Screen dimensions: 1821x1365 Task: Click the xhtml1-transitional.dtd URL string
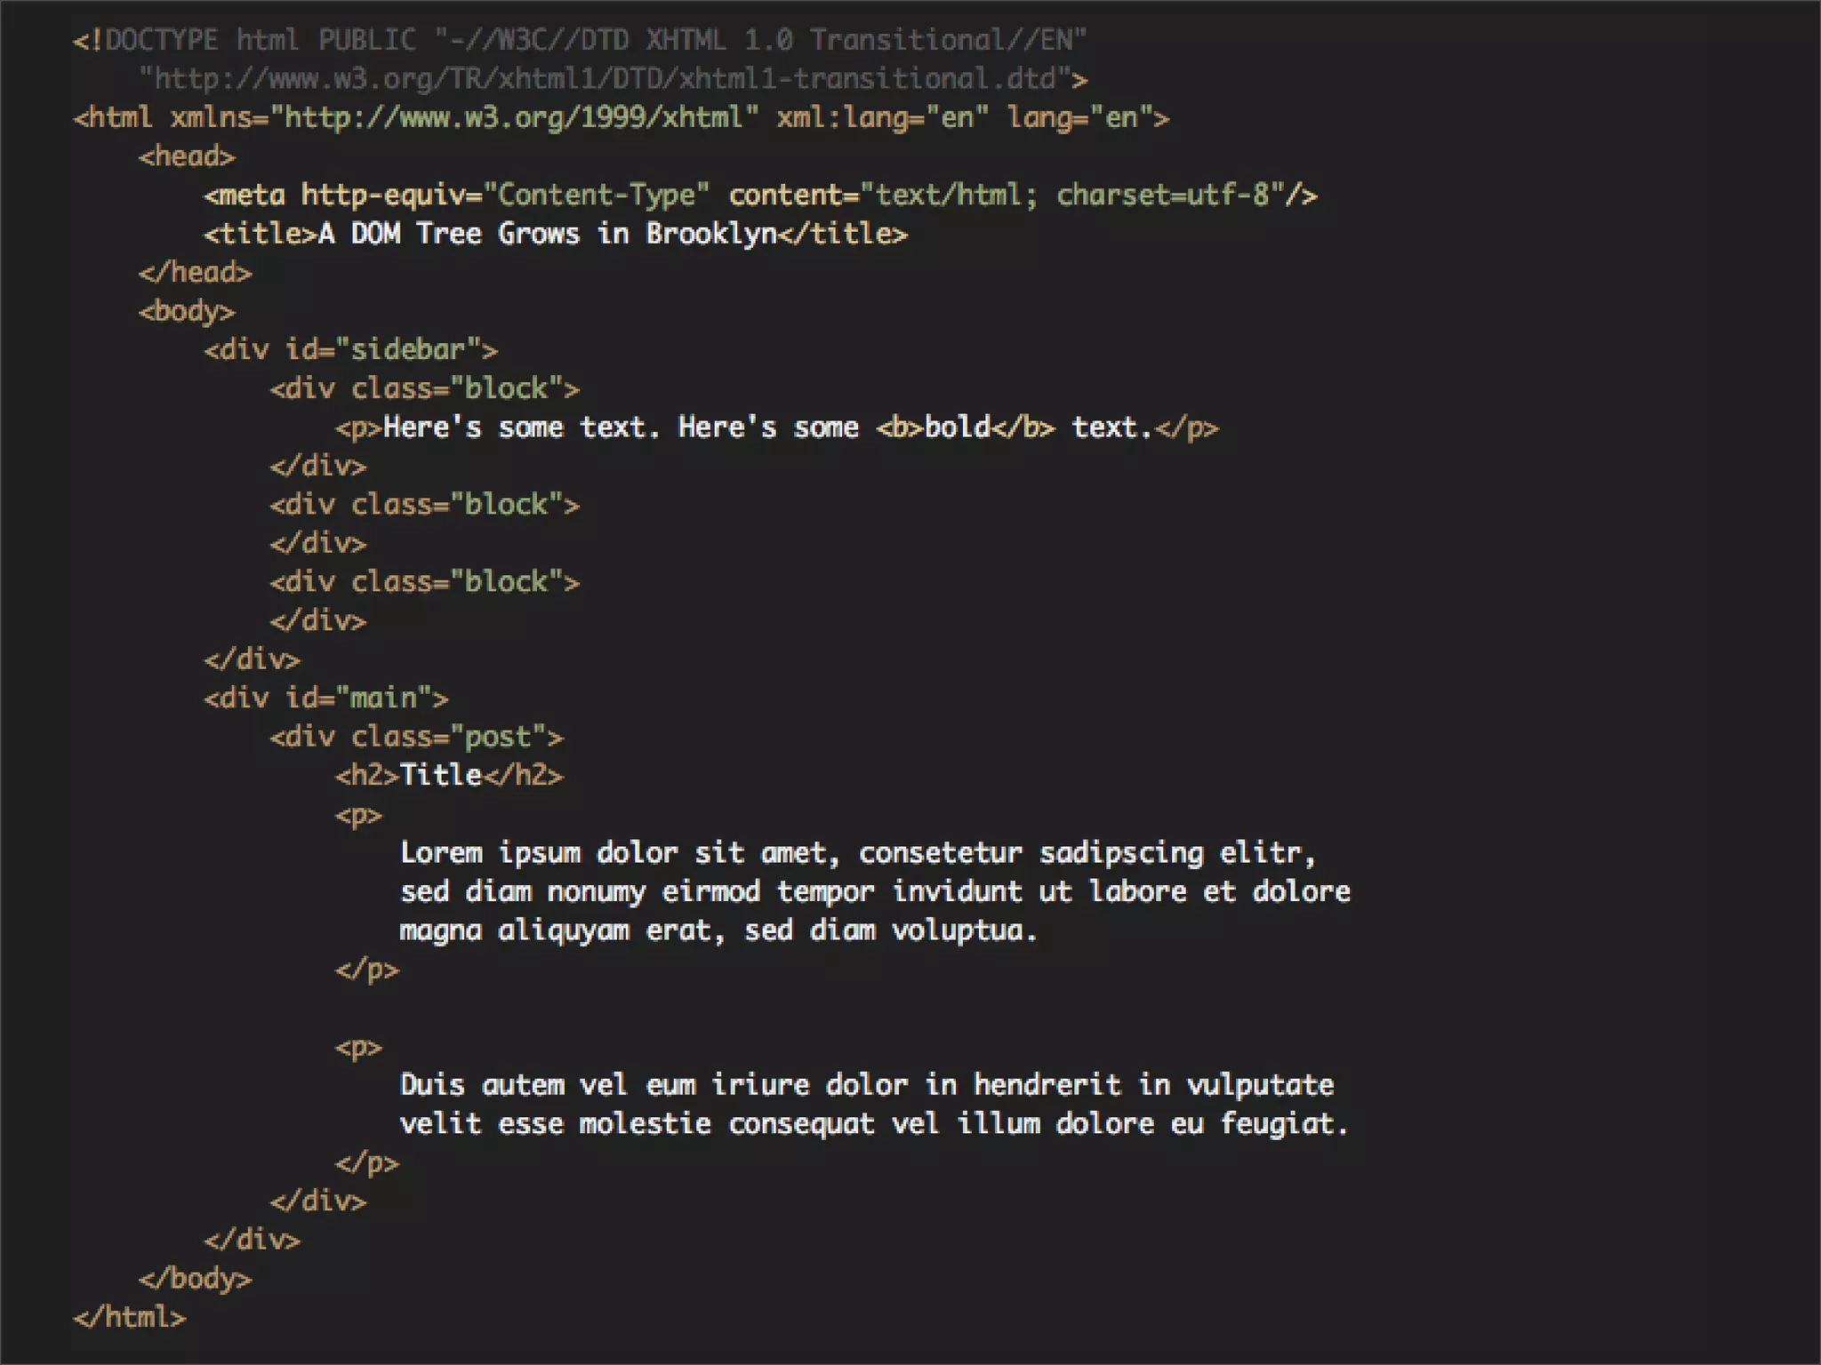[x=606, y=79]
